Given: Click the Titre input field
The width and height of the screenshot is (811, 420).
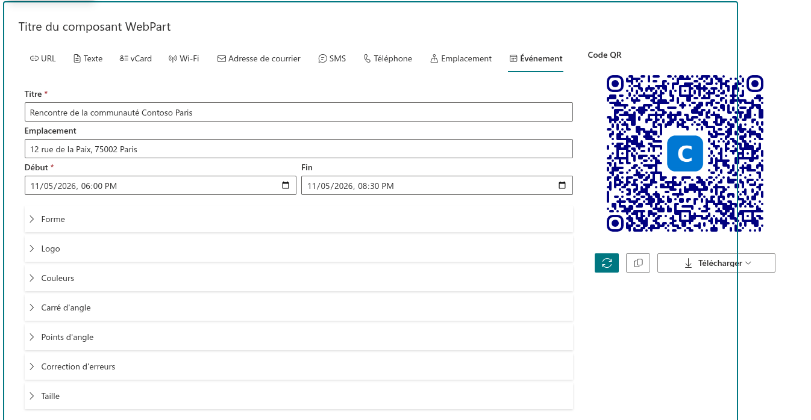Looking at the screenshot, I should coord(299,112).
